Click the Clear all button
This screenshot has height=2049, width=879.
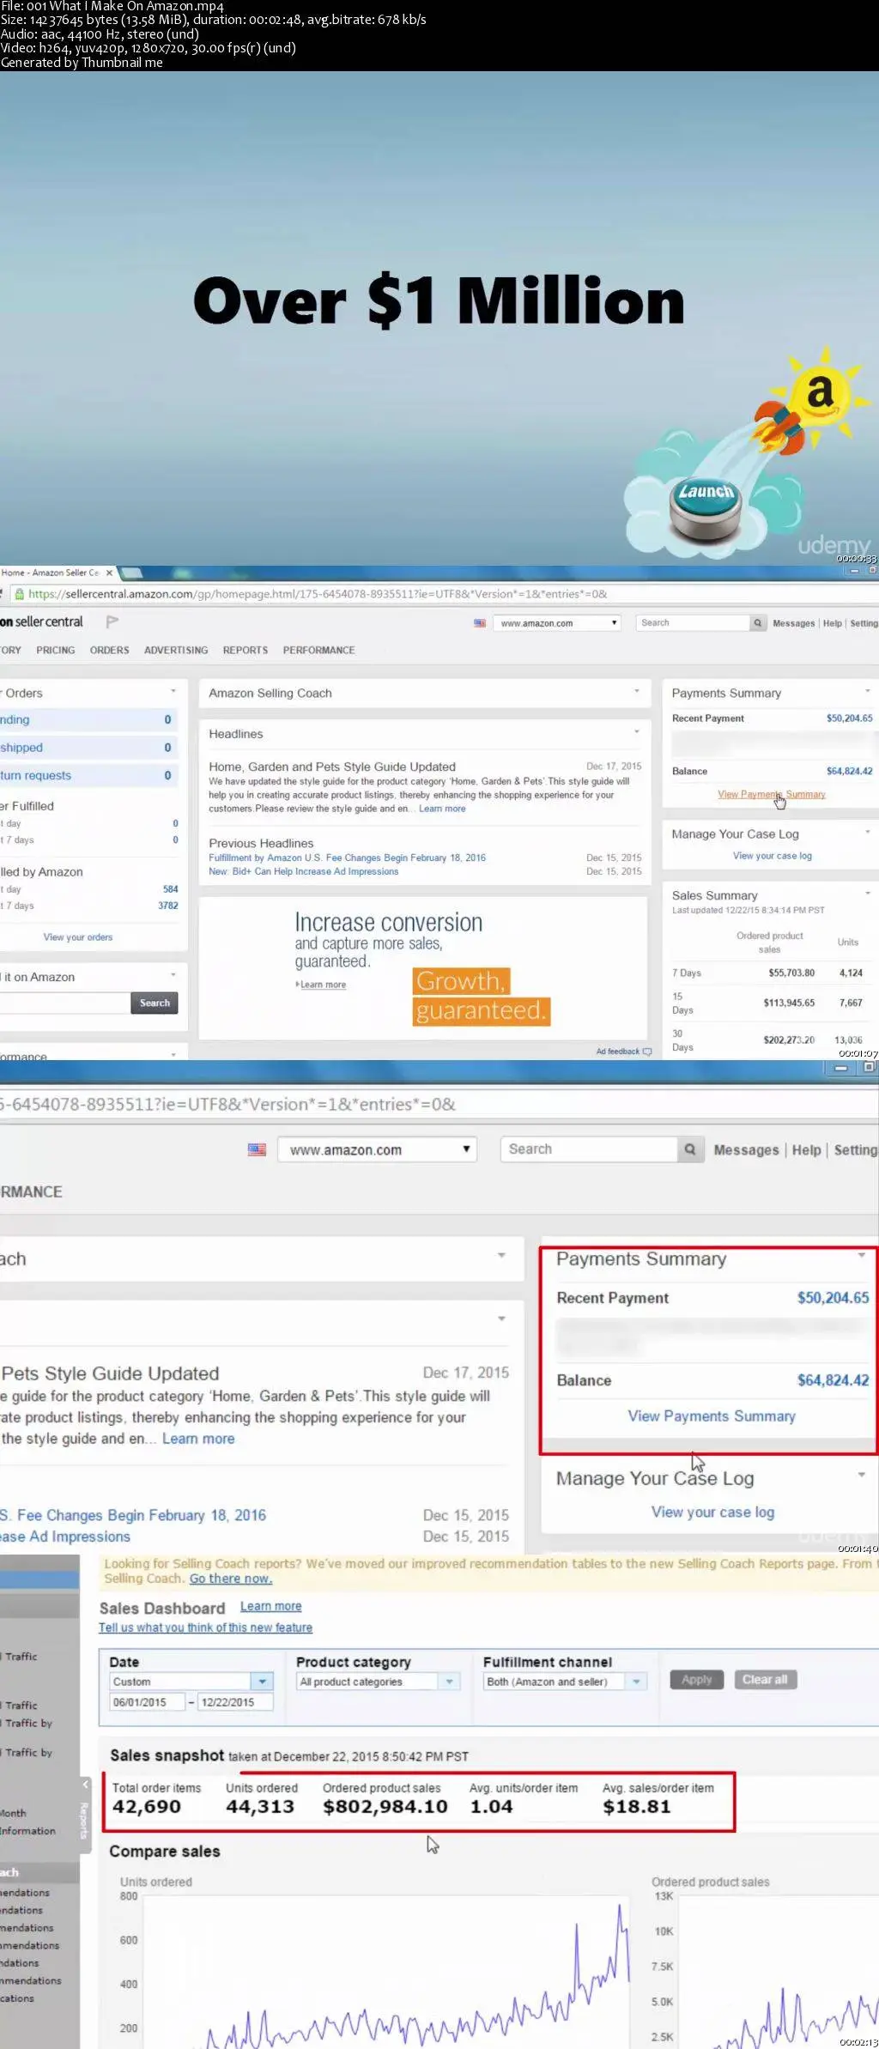[765, 1680]
